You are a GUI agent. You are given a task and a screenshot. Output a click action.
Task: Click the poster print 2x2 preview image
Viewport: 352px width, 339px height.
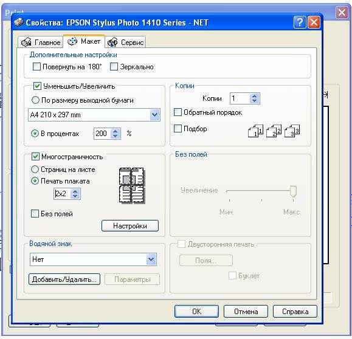(132, 185)
